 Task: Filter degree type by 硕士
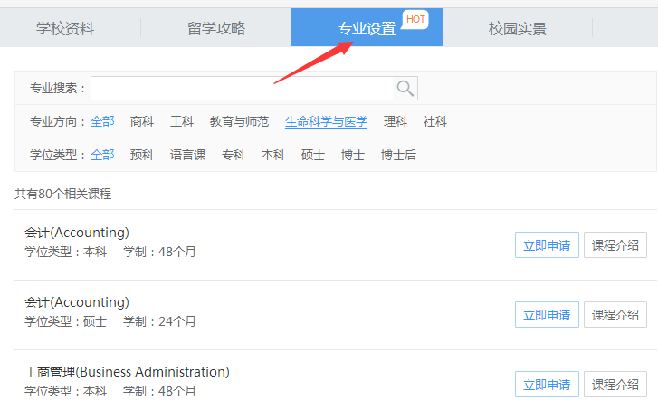pos(312,155)
